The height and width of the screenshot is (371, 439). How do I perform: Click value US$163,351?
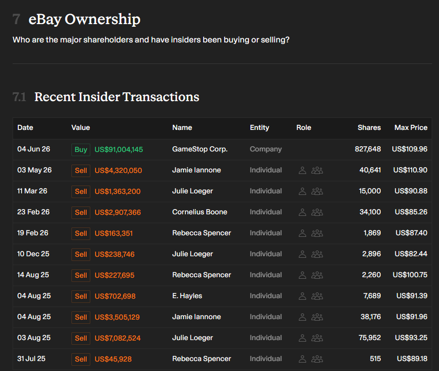[x=113, y=234]
